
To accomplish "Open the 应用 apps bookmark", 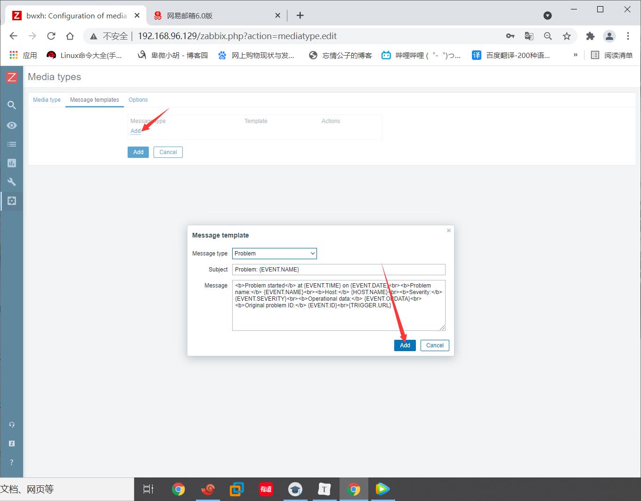I will [23, 55].
